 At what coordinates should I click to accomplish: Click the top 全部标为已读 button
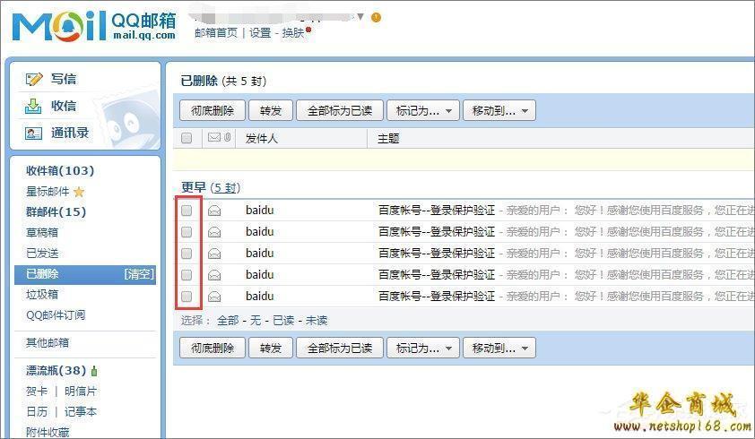[340, 111]
